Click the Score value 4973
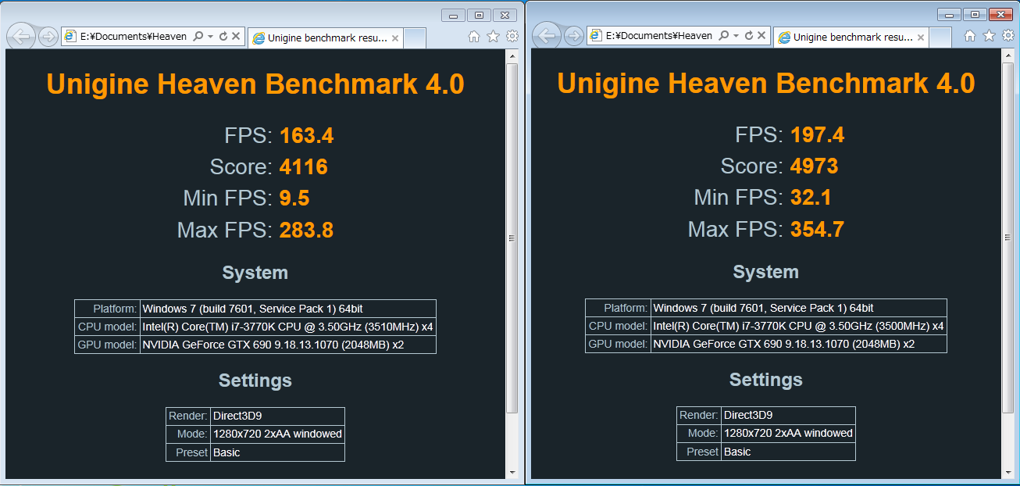The width and height of the screenshot is (1020, 486). click(815, 166)
